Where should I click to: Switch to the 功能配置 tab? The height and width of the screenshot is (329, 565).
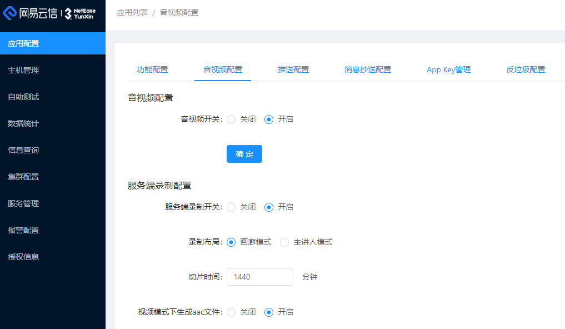(x=152, y=69)
